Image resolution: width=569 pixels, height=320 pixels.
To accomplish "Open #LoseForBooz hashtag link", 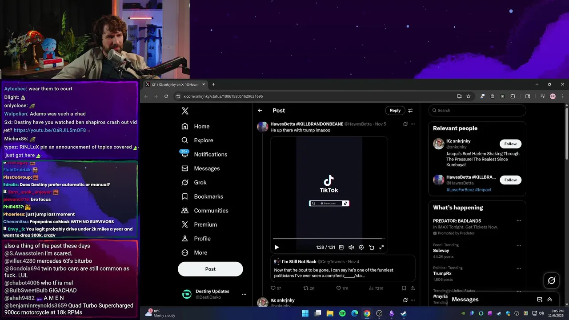I will [x=460, y=190].
